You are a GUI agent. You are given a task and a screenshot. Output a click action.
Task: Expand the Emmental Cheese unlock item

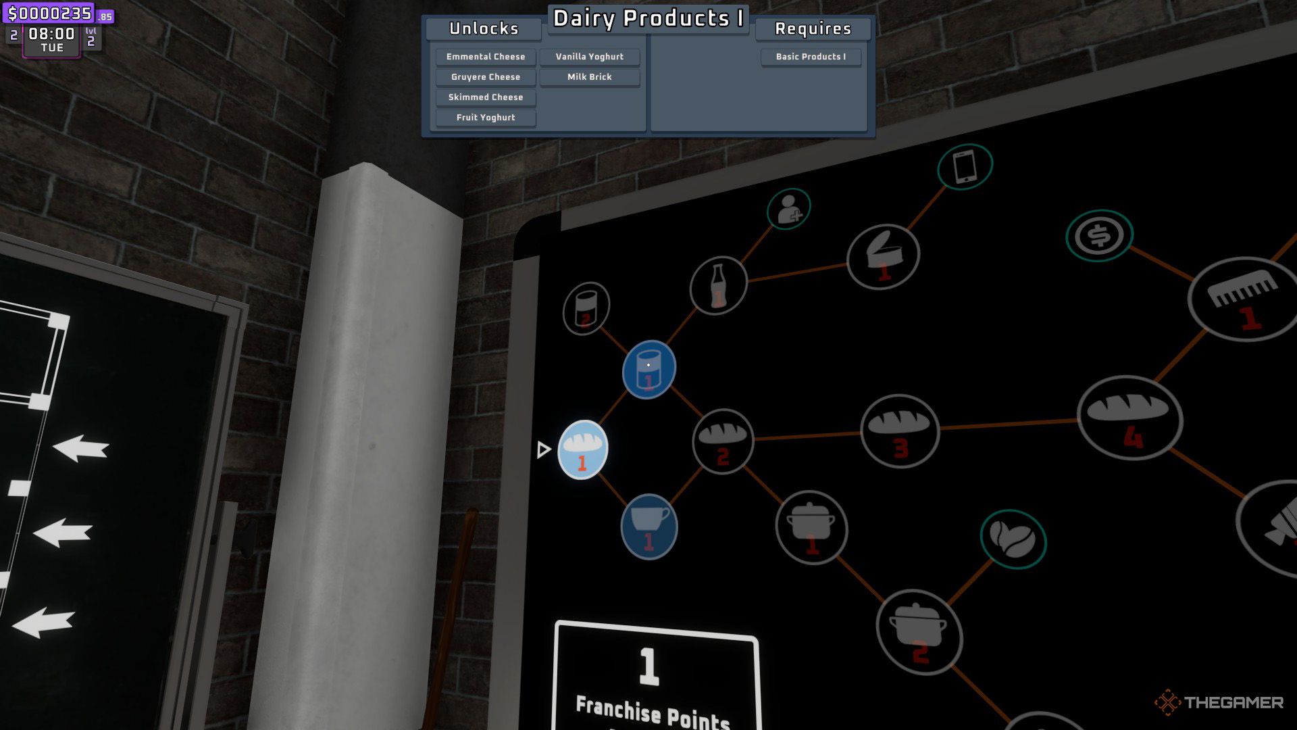click(x=484, y=56)
